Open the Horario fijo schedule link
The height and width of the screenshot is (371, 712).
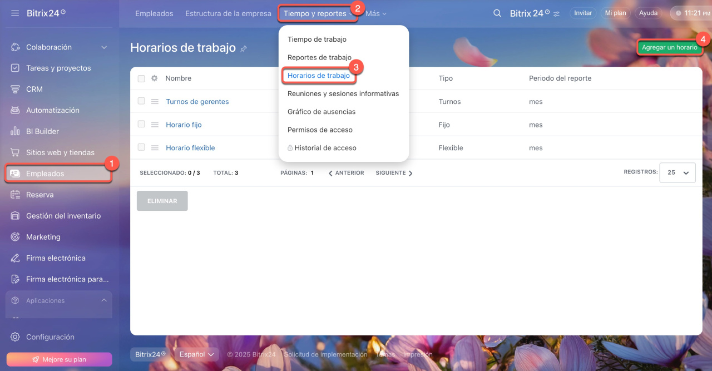point(184,125)
